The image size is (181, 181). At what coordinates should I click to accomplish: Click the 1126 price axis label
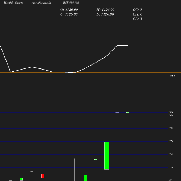[171, 112]
